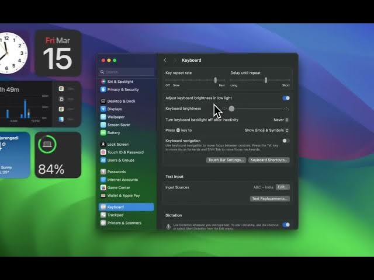Click the Keyboard brightness slider knob
The height and width of the screenshot is (280, 374).
(231, 109)
